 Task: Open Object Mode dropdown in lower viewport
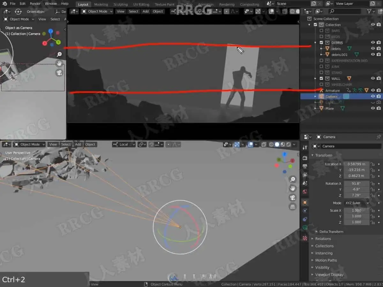[29, 144]
